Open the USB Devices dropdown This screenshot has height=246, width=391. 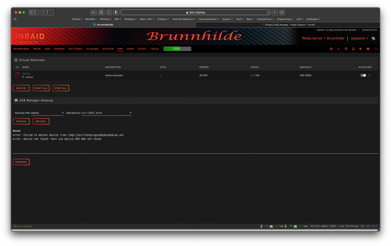106,113
